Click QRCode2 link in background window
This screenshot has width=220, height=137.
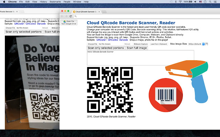31,24
